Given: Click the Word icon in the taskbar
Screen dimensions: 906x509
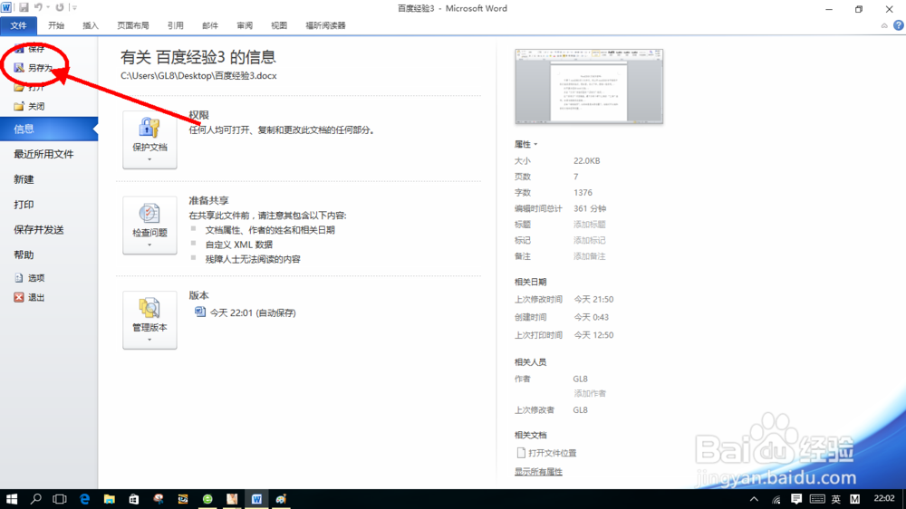Looking at the screenshot, I should 256,499.
